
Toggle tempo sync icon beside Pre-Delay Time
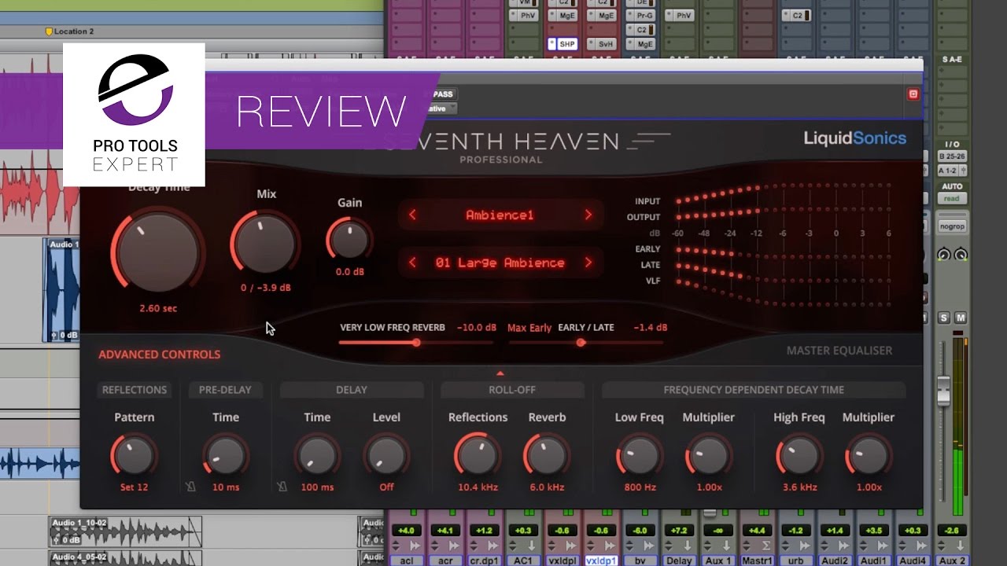pyautogui.click(x=190, y=487)
